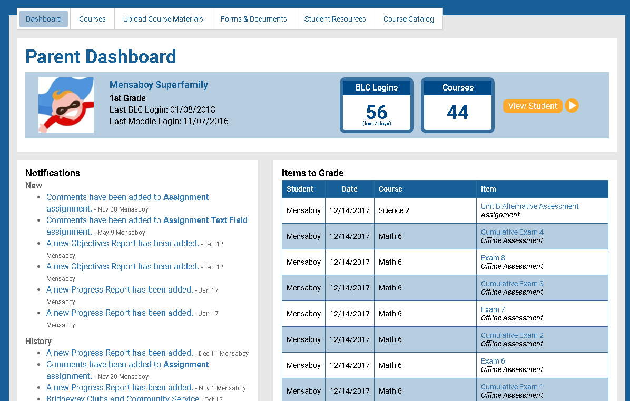630x401 pixels.
Task: Open the Exam 8 offline assessment
Action: (x=493, y=258)
